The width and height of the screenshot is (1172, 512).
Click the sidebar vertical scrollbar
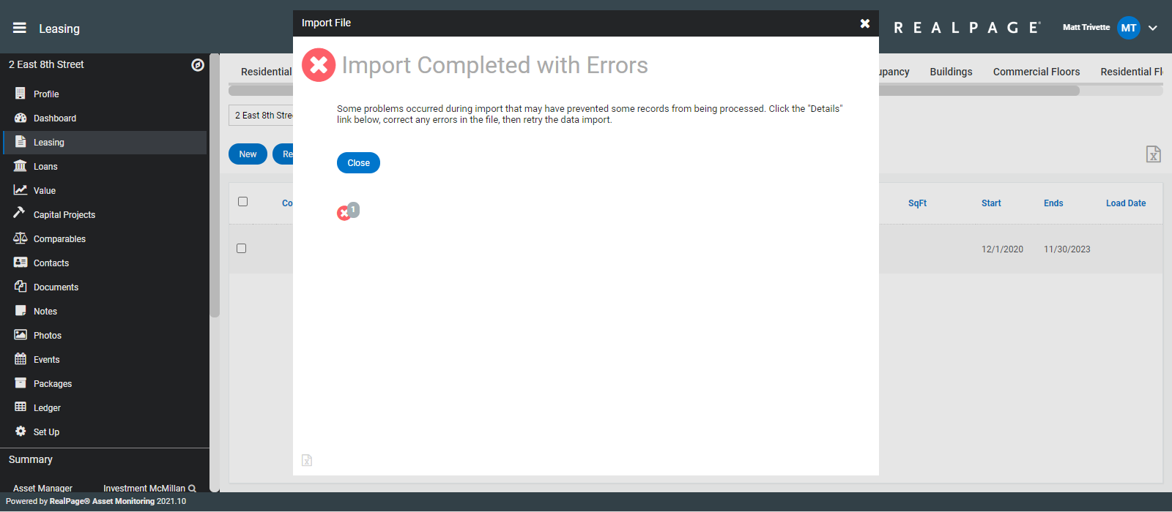pyautogui.click(x=215, y=185)
